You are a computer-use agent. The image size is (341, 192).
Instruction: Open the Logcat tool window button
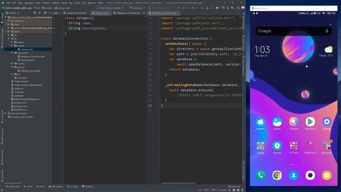73,187
